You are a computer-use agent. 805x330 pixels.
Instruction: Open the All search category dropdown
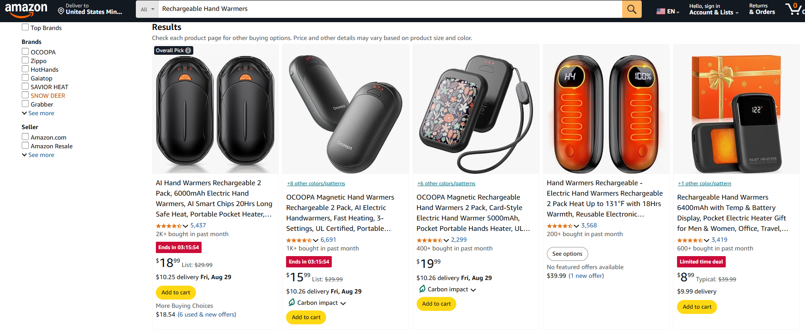(147, 9)
